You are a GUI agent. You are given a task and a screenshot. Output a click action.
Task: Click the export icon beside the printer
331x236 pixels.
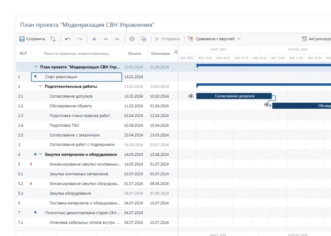point(143,39)
